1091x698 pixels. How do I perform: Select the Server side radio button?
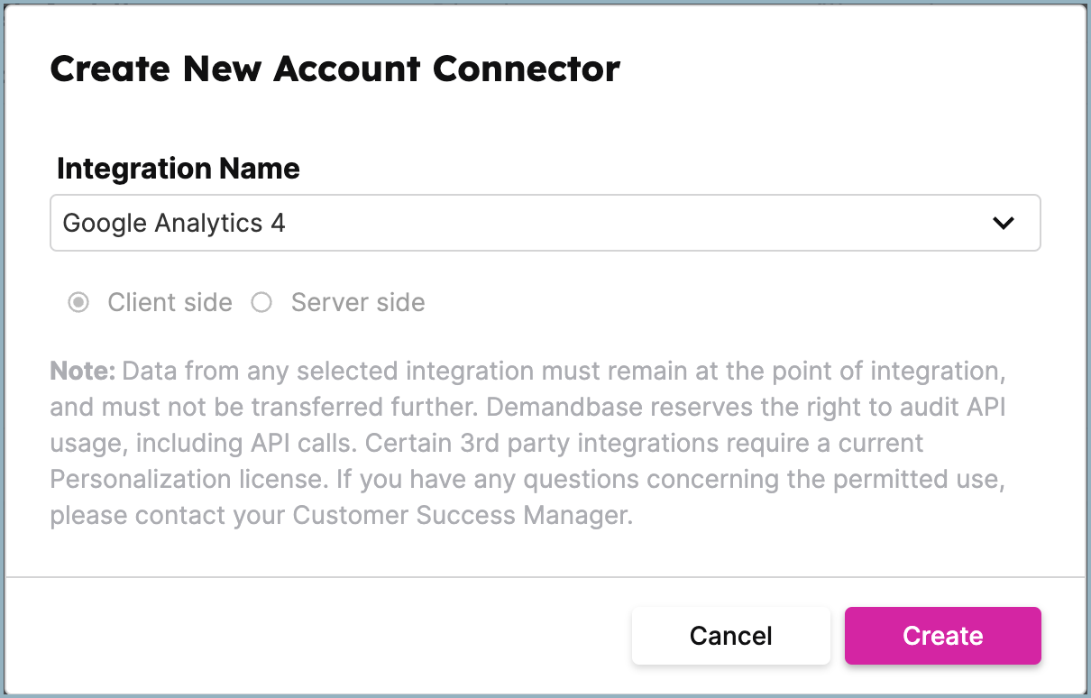tap(261, 302)
